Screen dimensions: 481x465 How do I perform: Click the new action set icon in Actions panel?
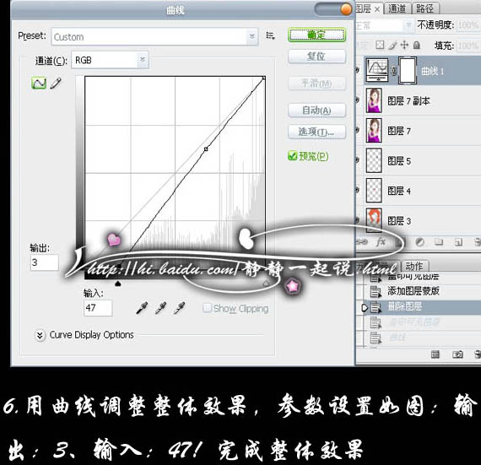[435, 354]
